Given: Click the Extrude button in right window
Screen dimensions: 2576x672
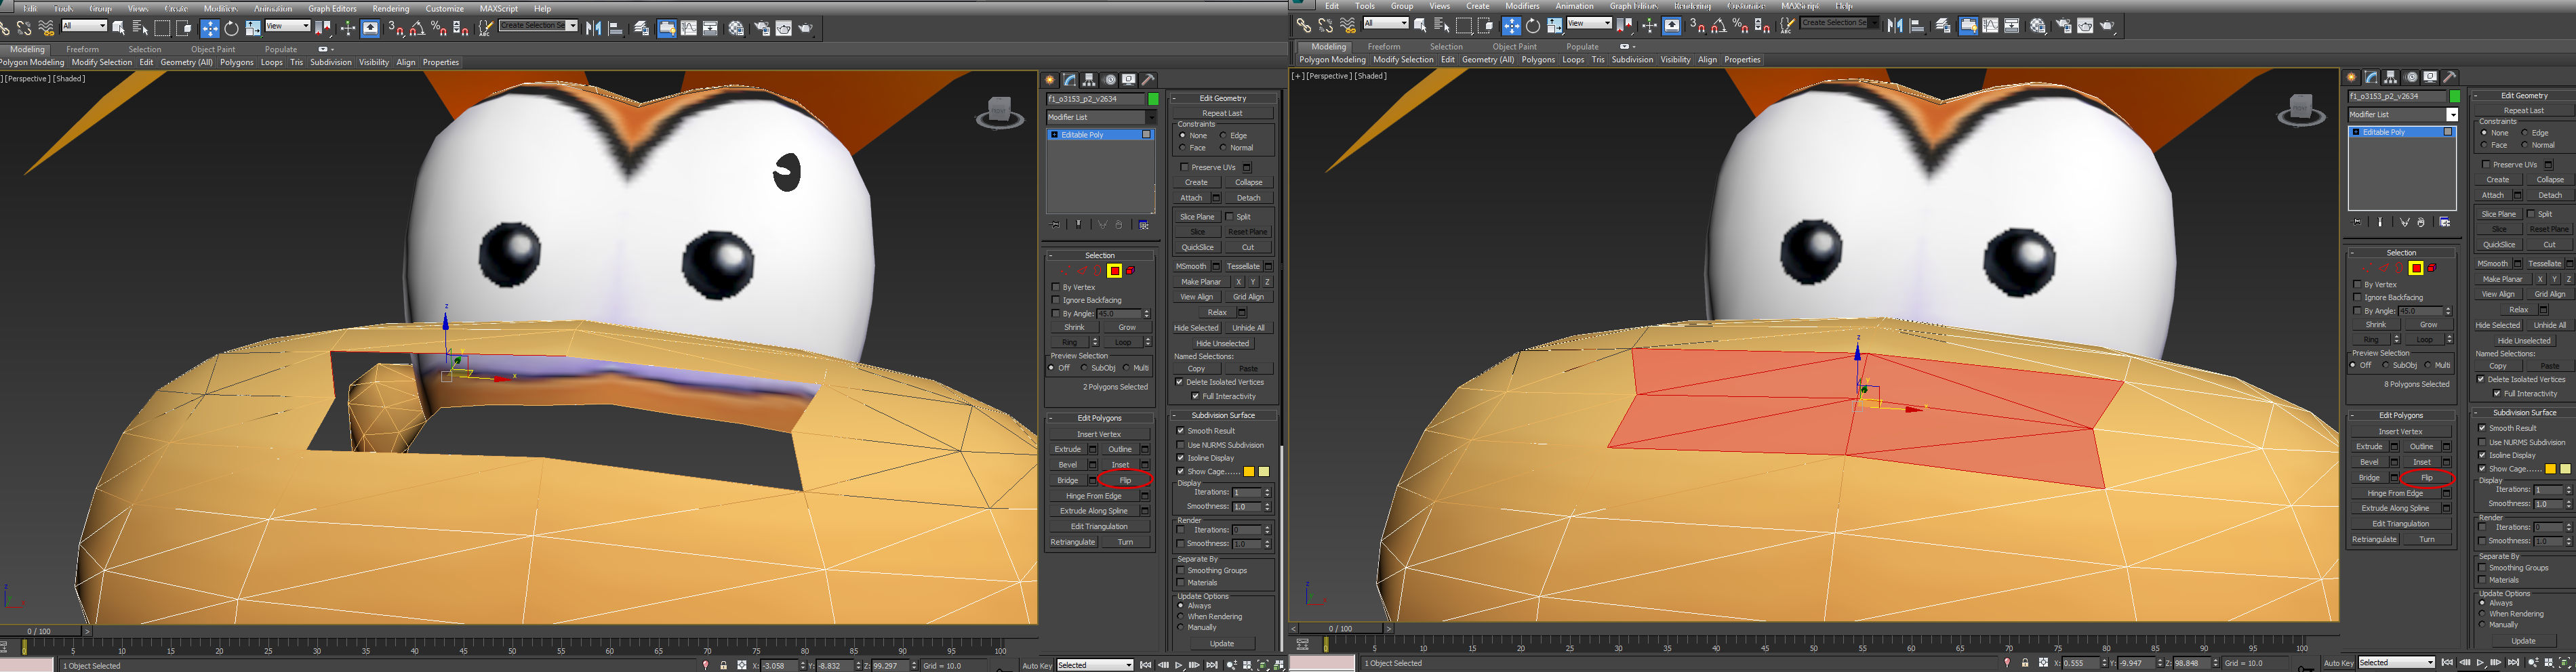Looking at the screenshot, I should tap(2369, 447).
